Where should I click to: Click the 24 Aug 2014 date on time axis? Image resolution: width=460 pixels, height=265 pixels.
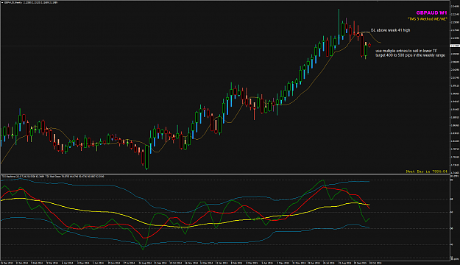coord(145,264)
